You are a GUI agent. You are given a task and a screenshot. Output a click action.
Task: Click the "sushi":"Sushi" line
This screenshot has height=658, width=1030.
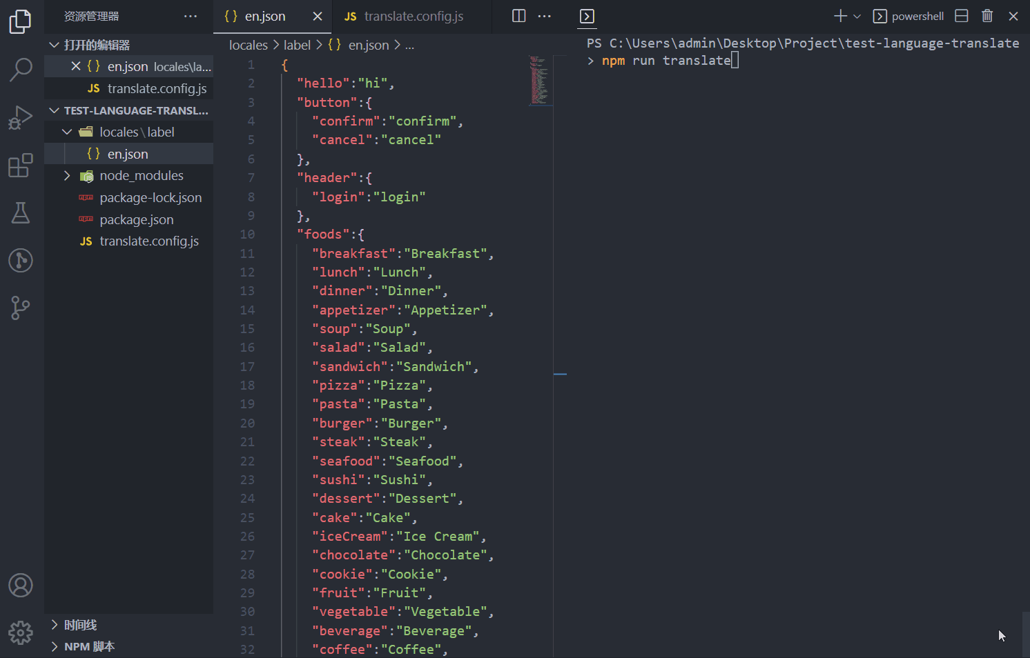(x=372, y=480)
